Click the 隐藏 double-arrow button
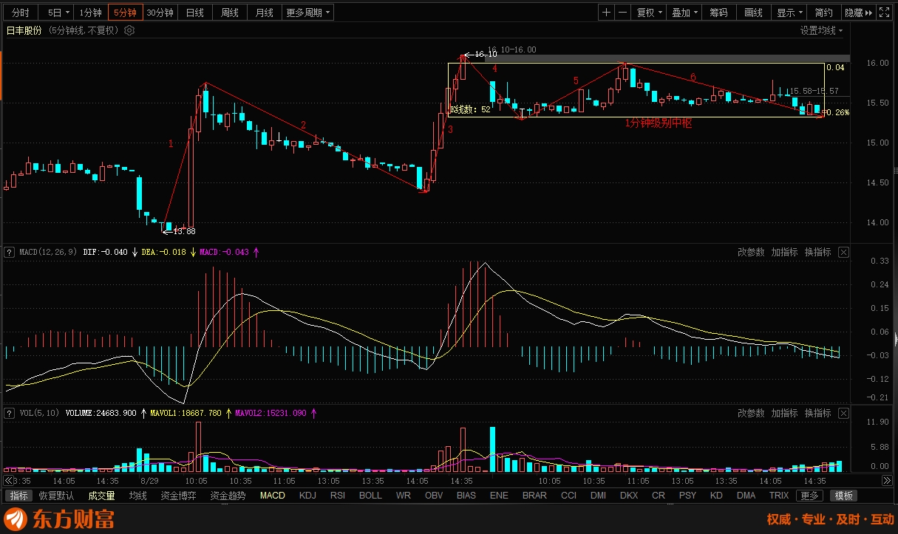The height and width of the screenshot is (534, 898). click(857, 13)
